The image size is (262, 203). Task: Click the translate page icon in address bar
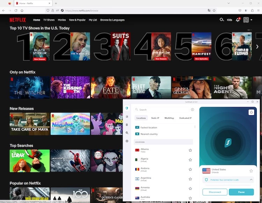click(209, 10)
